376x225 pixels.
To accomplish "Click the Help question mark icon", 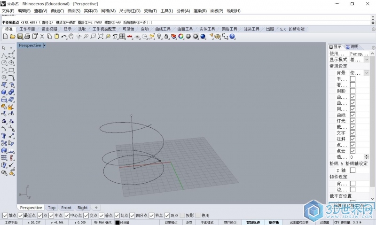I will (x=232, y=37).
